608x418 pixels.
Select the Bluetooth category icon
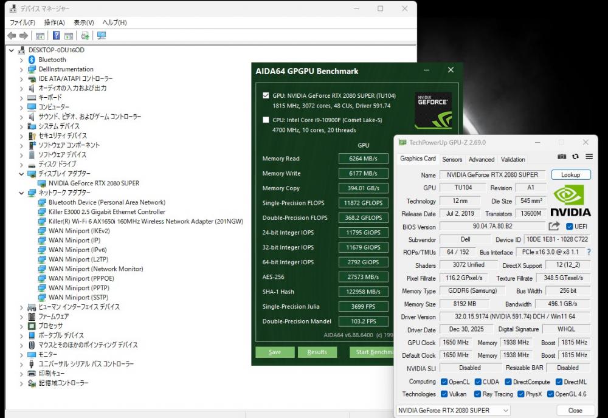click(x=32, y=60)
